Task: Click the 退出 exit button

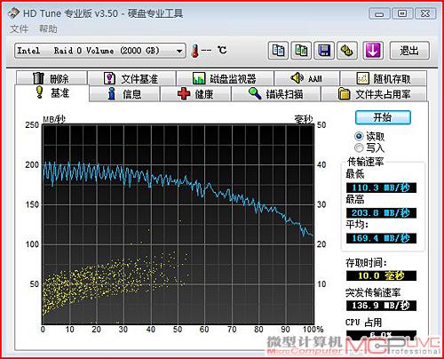Action: (x=409, y=51)
